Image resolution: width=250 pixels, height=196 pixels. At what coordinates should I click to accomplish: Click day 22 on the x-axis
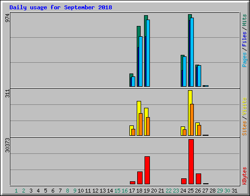168,191
